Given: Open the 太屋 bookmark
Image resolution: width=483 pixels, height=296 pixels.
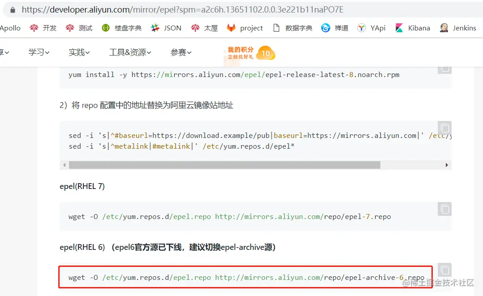Looking at the screenshot, I should (x=204, y=28).
